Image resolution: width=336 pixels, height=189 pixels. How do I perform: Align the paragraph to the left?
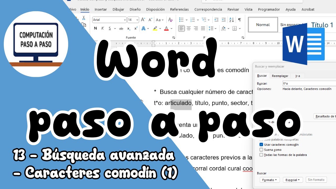coord(181,28)
